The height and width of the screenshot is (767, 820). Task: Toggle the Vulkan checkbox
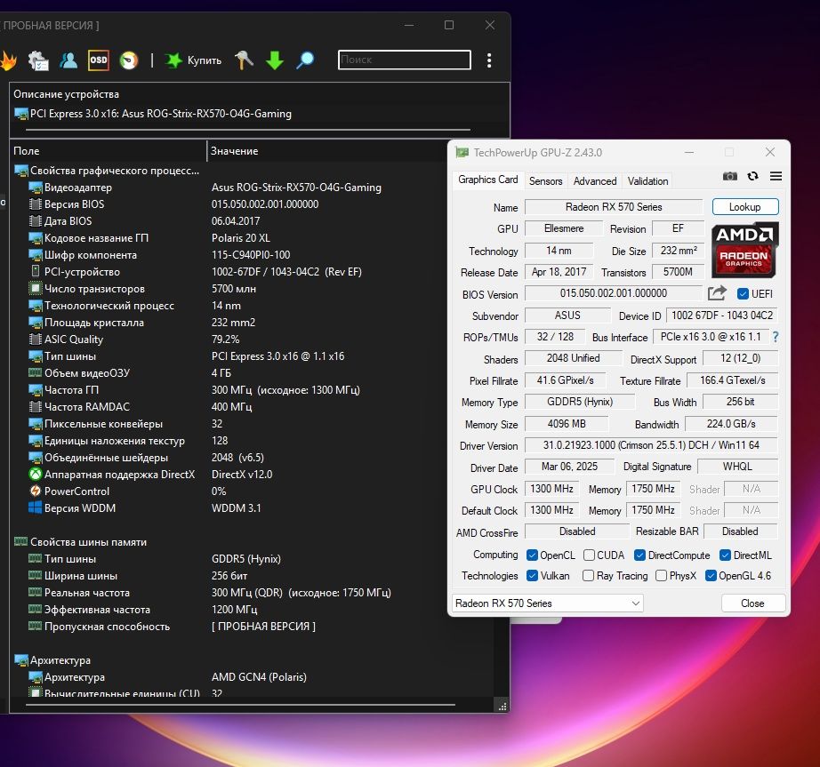pos(533,575)
